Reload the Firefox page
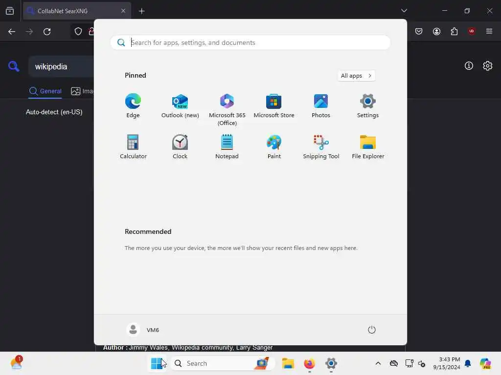The image size is (501, 375). 47,32
